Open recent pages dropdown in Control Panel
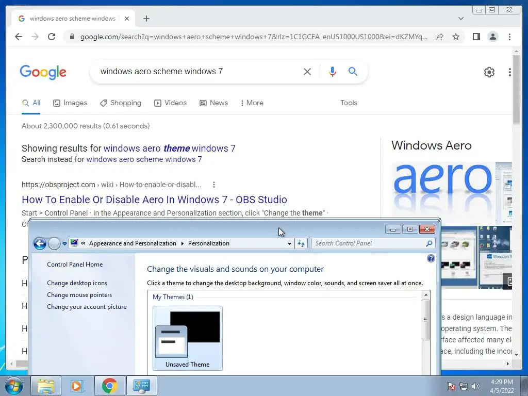Image resolution: width=528 pixels, height=396 pixels. tap(64, 243)
